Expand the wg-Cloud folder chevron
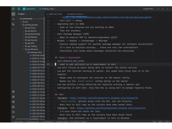Image resolution: width=172 pixels, height=129 pixels. coord(23,28)
